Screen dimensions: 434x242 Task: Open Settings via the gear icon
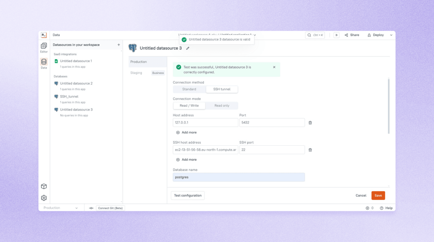coord(44,198)
